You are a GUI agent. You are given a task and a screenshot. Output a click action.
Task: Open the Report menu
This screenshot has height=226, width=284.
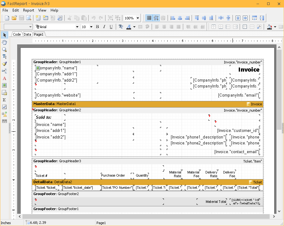click(29, 10)
